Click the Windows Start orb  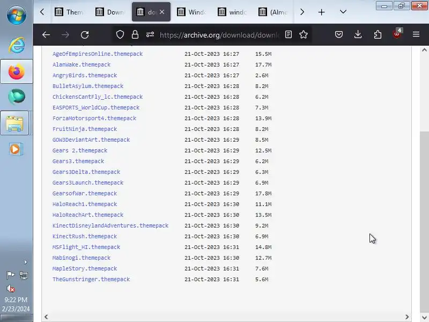pos(17,15)
